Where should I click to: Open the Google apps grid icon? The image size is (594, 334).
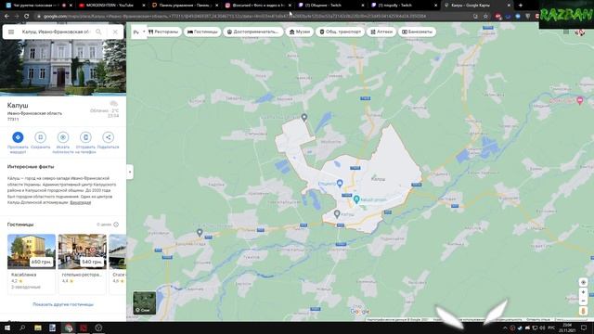[566, 32]
